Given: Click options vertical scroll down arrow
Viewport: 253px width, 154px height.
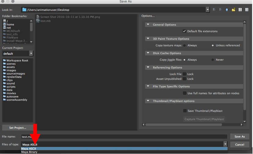Looking at the screenshot, I should pos(245,121).
